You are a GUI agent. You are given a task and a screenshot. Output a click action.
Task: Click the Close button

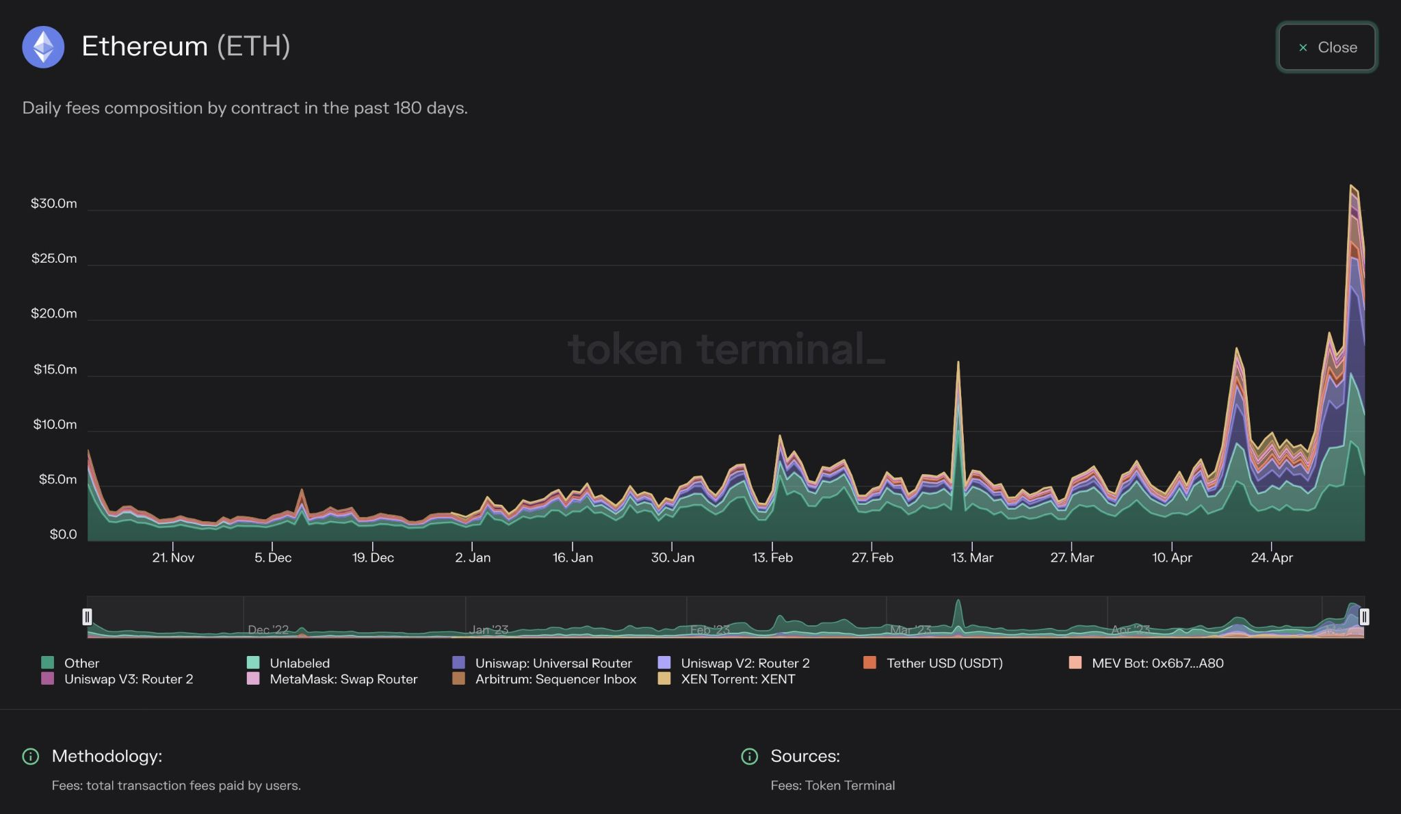pyautogui.click(x=1326, y=47)
